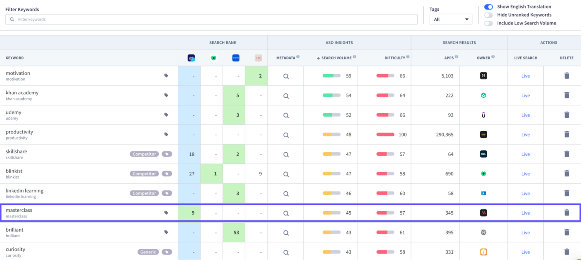Select the Khan Academy owner app icon
The image size is (581, 260).
(x=484, y=95)
